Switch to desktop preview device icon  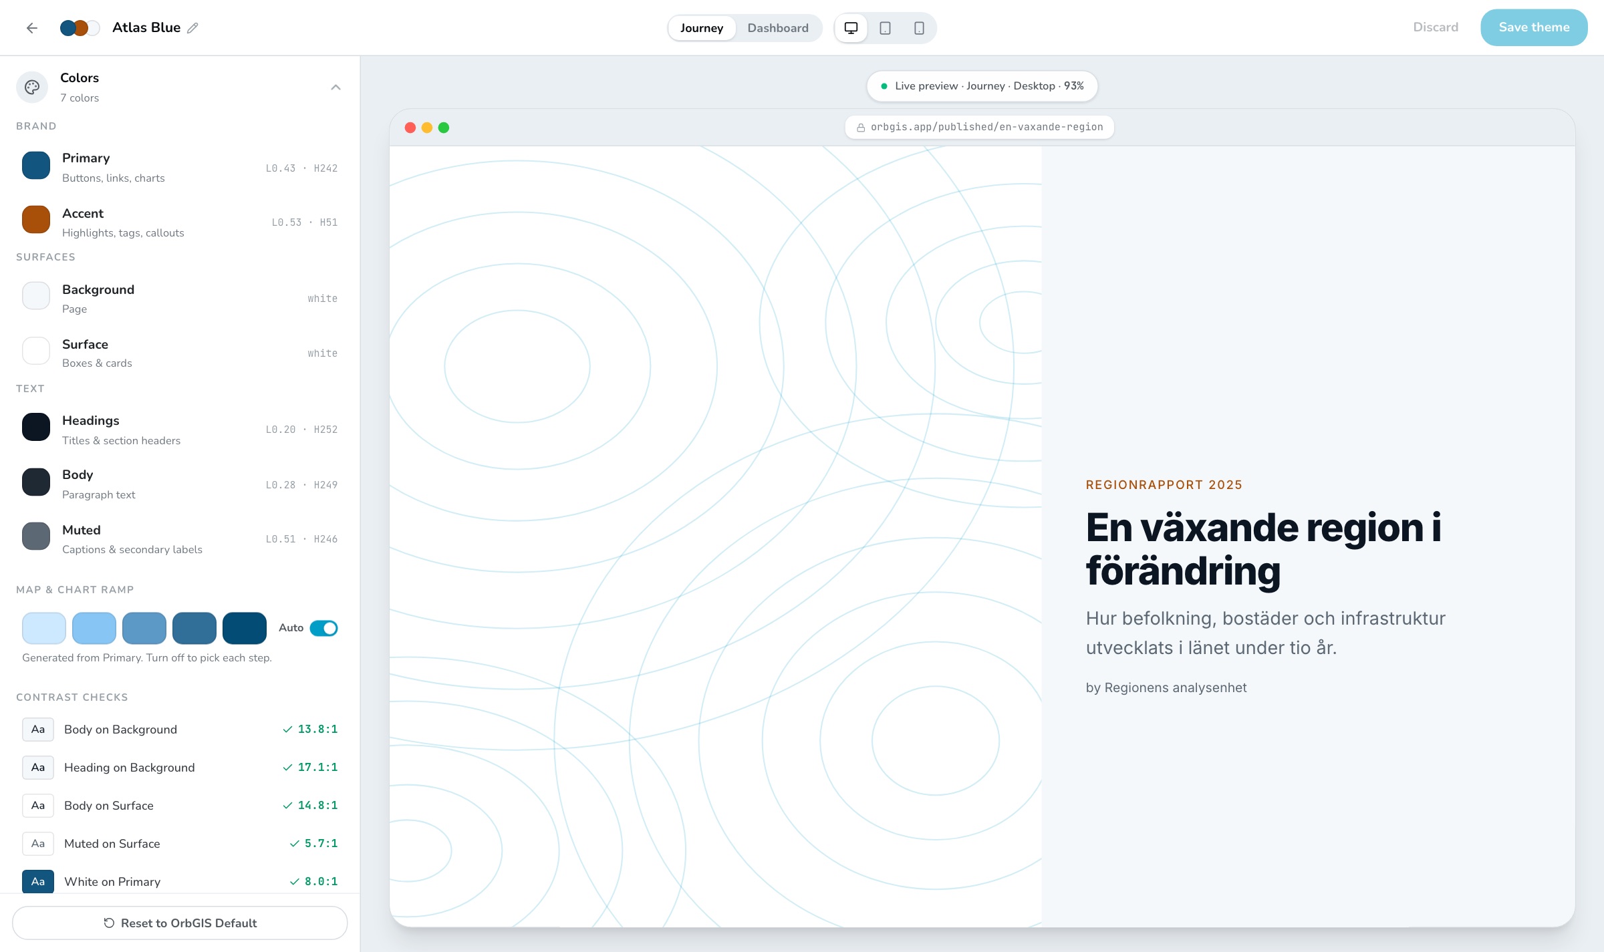pos(851,28)
